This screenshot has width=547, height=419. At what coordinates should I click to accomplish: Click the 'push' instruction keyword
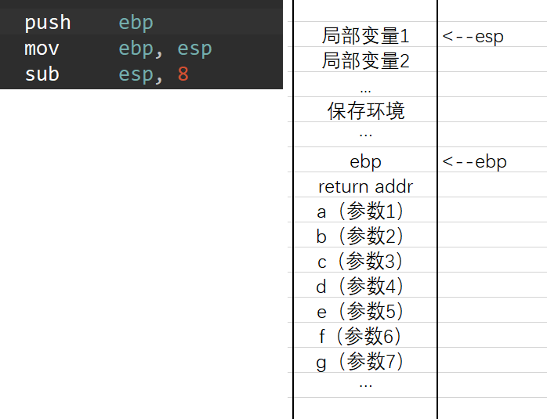[48, 23]
